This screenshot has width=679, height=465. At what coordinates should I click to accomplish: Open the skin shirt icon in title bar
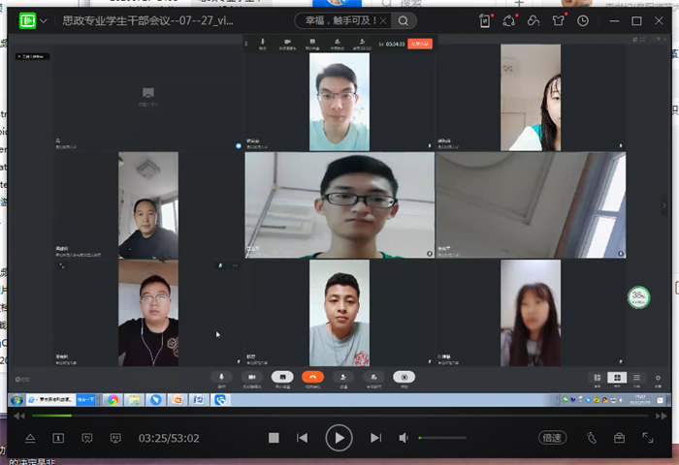pyautogui.click(x=558, y=20)
